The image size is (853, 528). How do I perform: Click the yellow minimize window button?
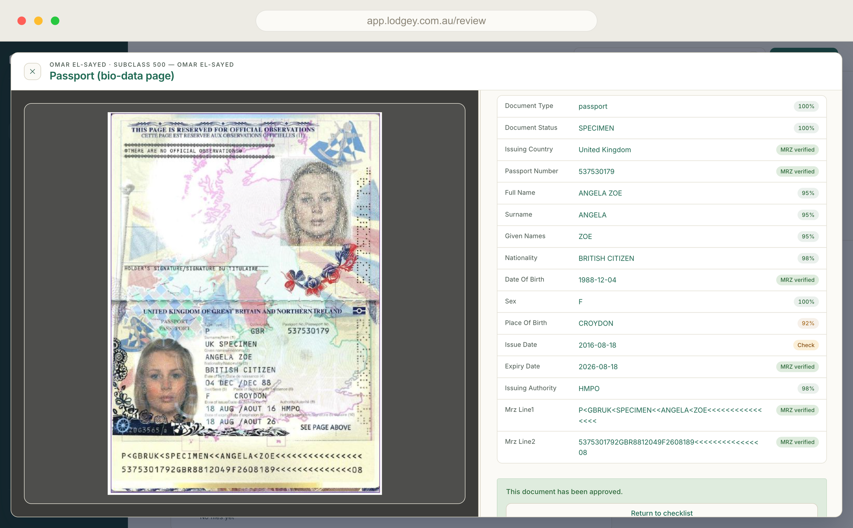[38, 21]
